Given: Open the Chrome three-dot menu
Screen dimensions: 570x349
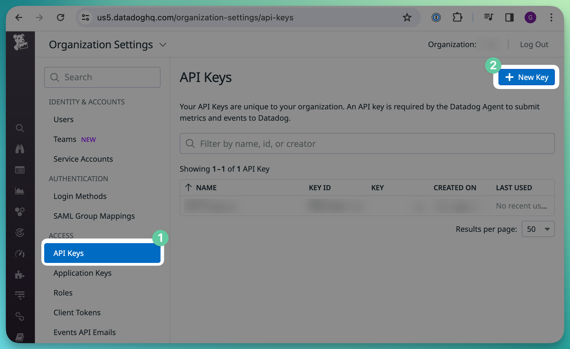Looking at the screenshot, I should (x=551, y=17).
